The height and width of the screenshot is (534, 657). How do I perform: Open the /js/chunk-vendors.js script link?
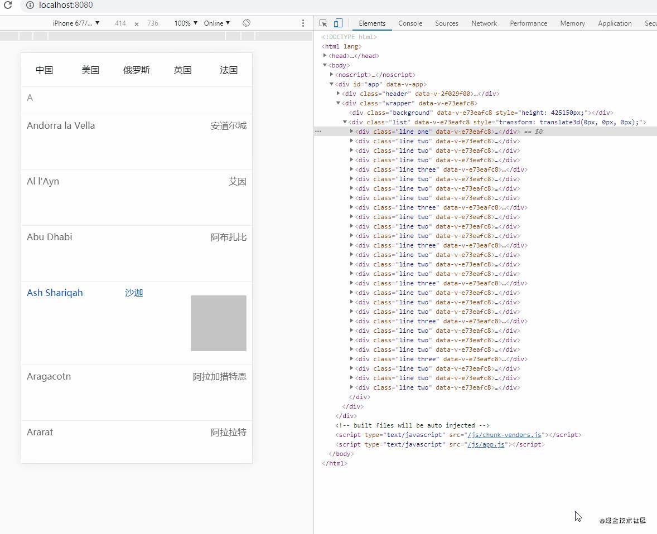click(505, 435)
